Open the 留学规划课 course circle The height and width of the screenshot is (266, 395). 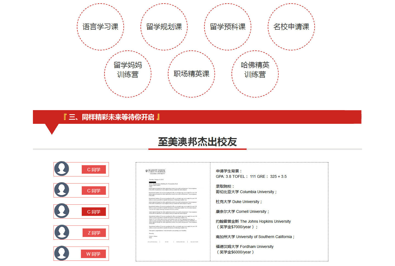pos(164,27)
